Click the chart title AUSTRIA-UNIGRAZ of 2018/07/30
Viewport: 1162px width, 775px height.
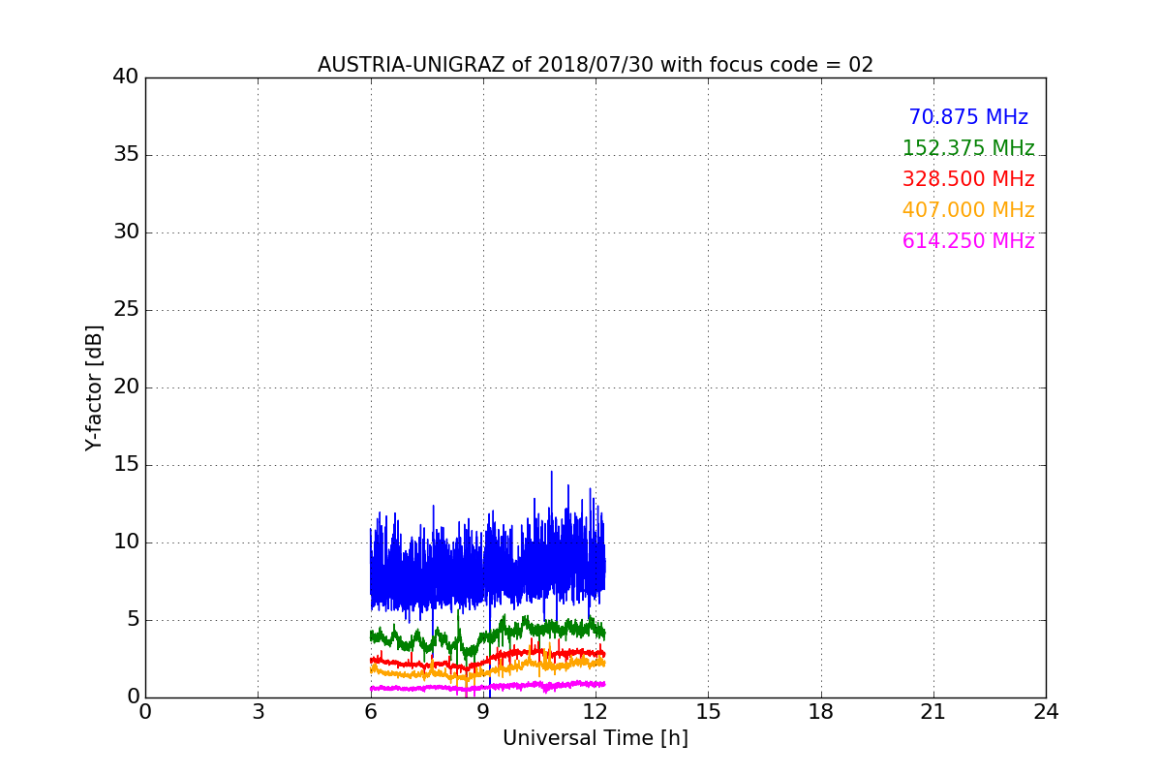coord(596,65)
